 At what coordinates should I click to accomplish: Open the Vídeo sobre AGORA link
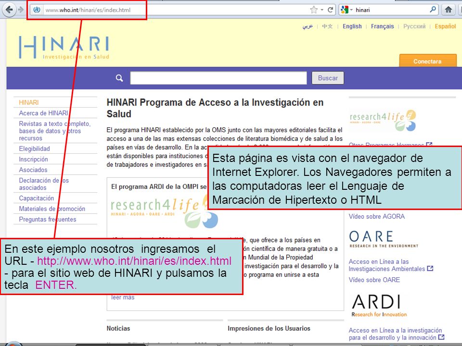coord(376,216)
